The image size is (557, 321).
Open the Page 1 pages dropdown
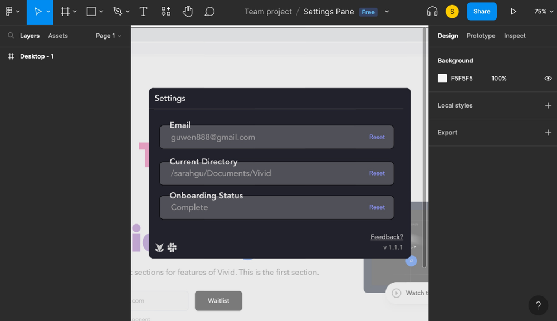[108, 36]
